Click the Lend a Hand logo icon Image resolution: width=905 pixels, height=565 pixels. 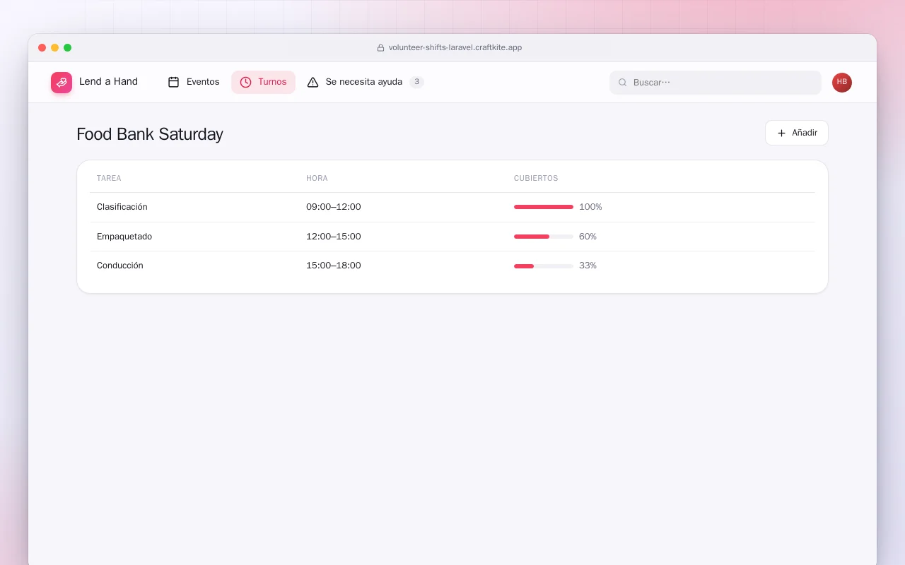(x=62, y=83)
